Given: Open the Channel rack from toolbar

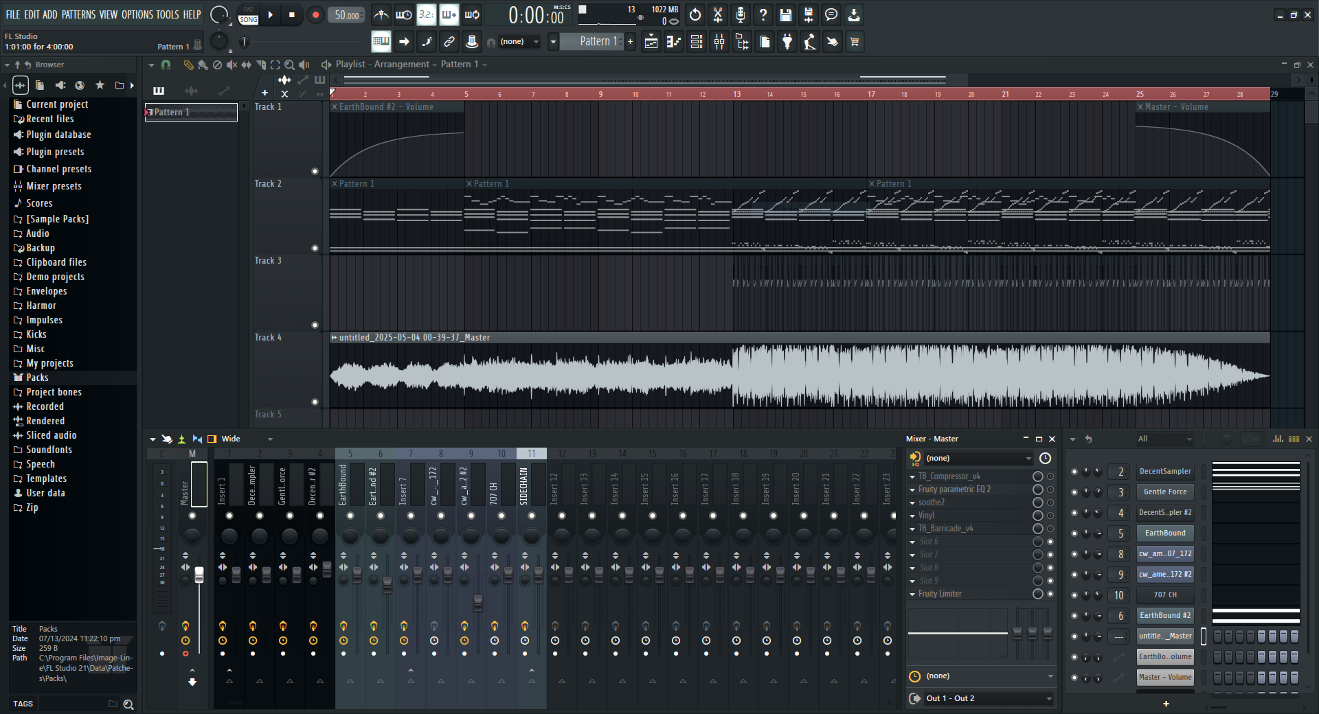Looking at the screenshot, I should [697, 42].
